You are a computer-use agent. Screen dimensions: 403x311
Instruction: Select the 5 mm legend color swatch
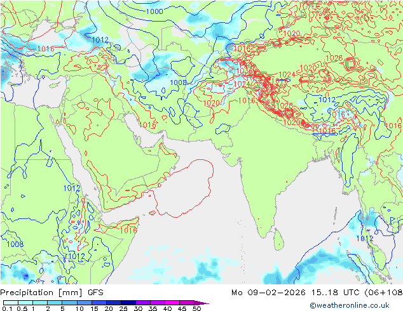point(69,303)
